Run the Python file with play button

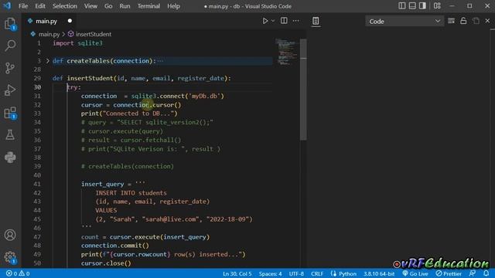pyautogui.click(x=265, y=21)
